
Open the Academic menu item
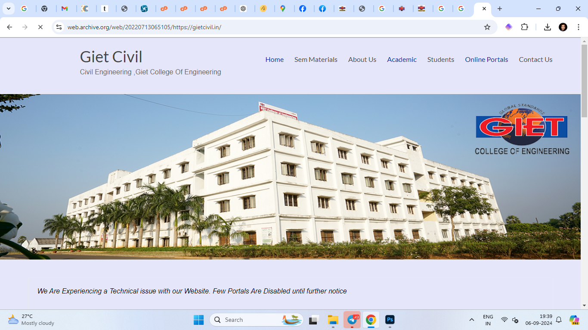point(402,60)
